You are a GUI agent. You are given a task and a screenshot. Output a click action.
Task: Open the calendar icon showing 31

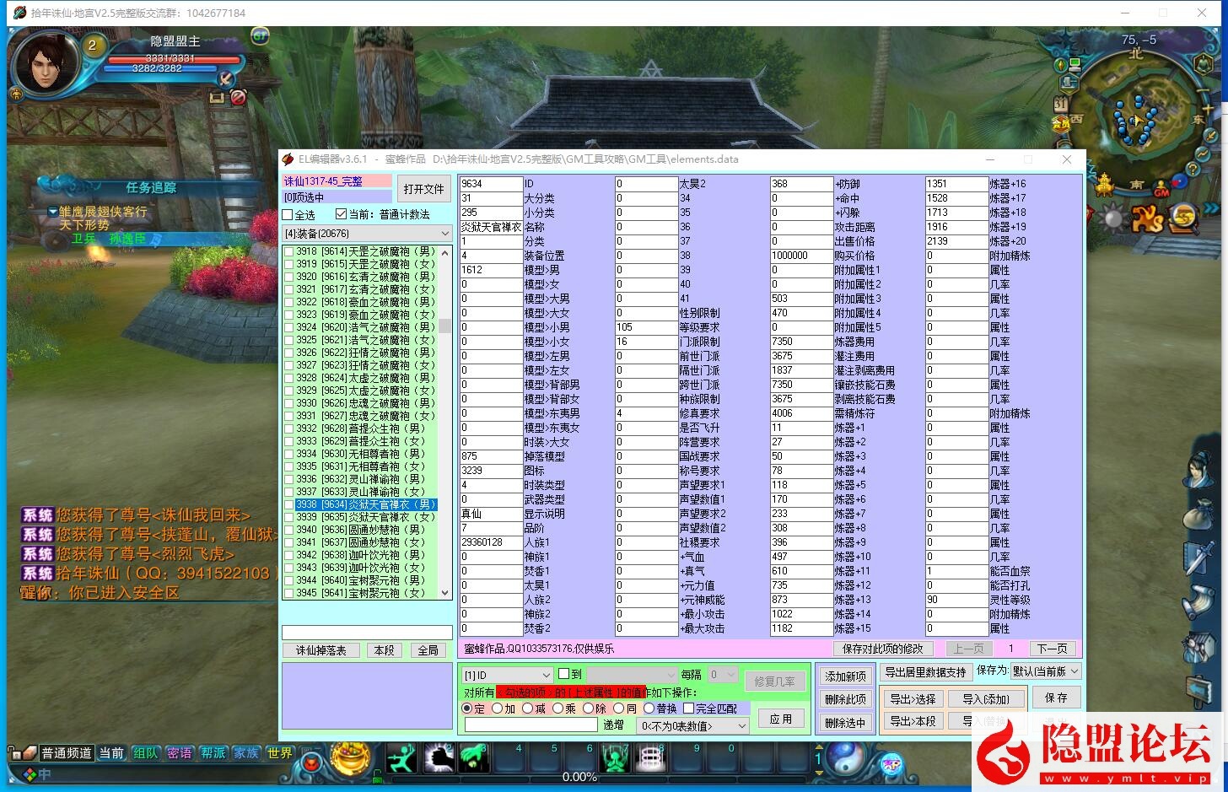click(1060, 105)
